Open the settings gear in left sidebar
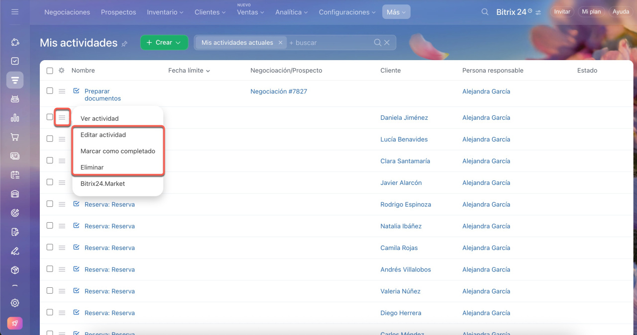Image resolution: width=637 pixels, height=335 pixels. (15, 303)
